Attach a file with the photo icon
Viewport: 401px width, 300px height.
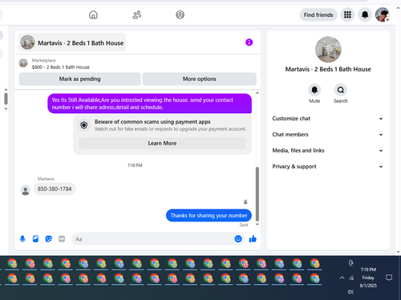[35, 239]
